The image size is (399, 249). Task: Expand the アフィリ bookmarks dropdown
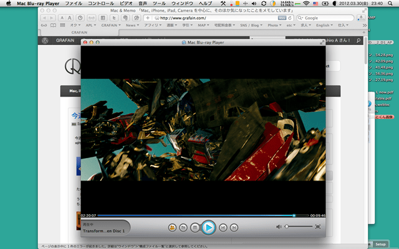click(x=153, y=25)
